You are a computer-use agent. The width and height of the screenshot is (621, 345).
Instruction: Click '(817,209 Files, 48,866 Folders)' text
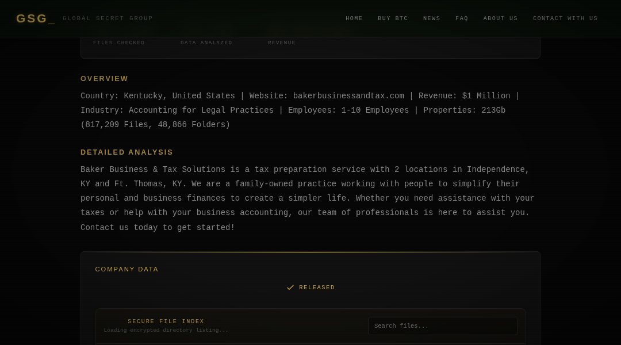click(155, 125)
